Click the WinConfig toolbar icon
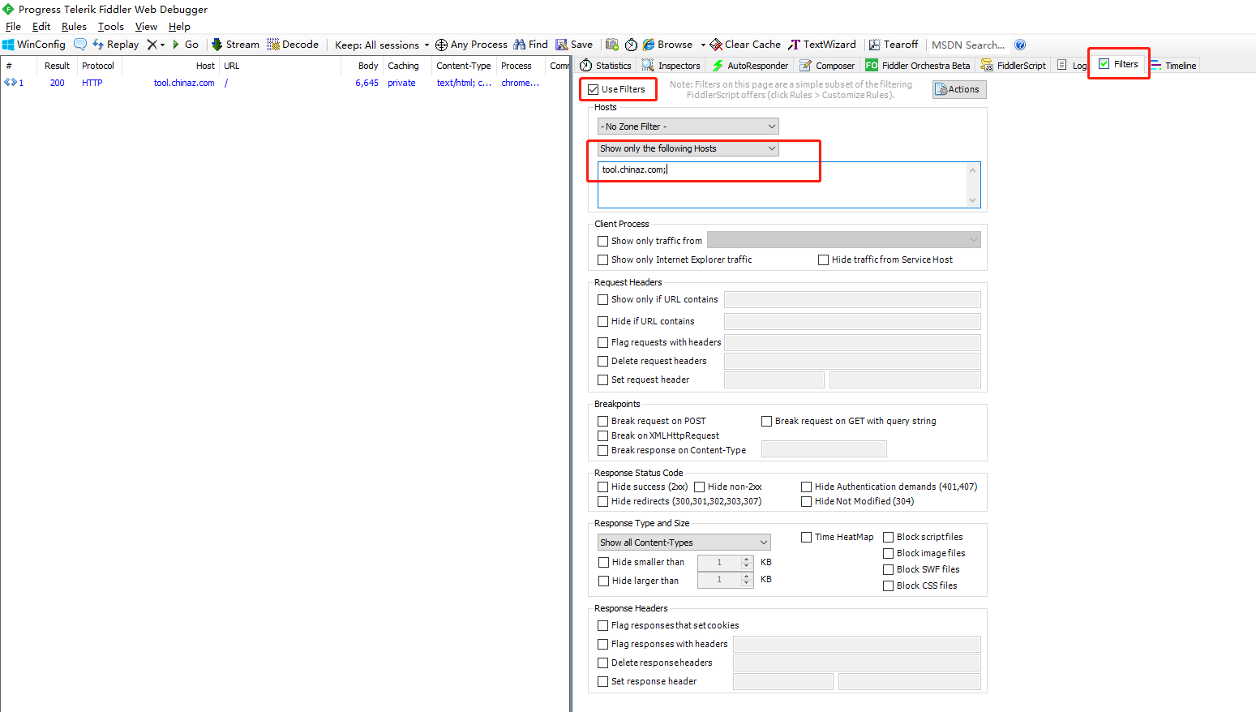The height and width of the screenshot is (712, 1256). 9,45
